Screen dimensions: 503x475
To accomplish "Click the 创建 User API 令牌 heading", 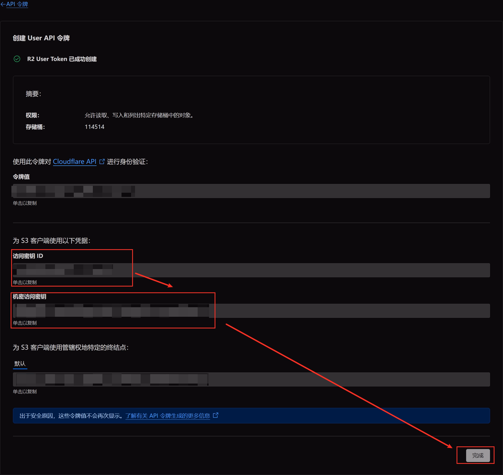I will pos(41,38).
